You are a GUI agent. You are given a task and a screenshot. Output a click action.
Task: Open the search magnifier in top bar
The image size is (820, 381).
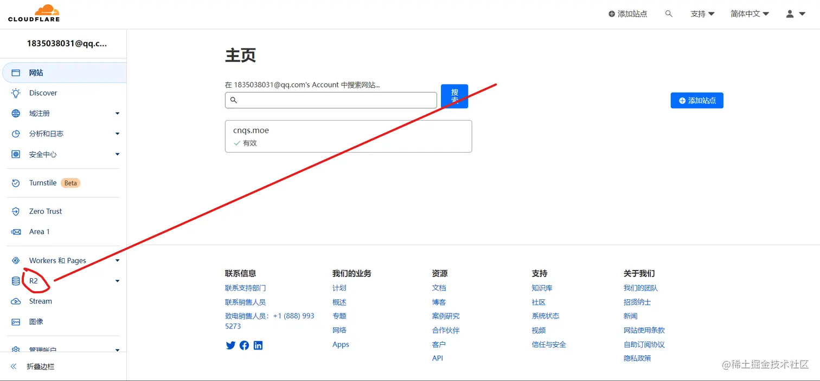point(669,14)
